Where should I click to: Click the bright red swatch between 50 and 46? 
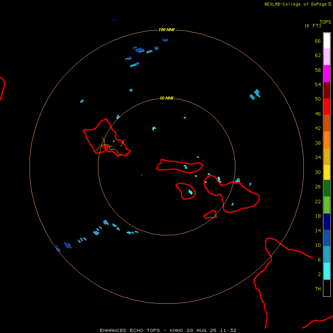click(327, 107)
